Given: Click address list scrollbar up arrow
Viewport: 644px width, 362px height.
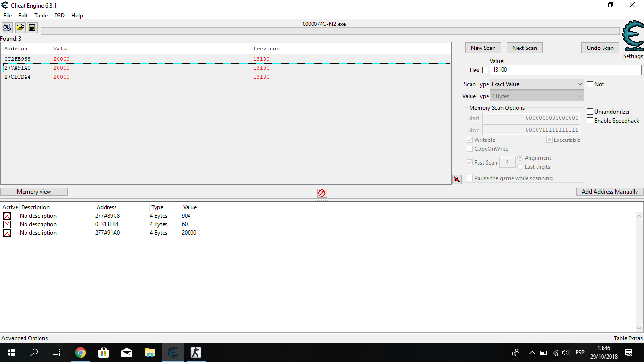Looking at the screenshot, I should click(x=640, y=215).
